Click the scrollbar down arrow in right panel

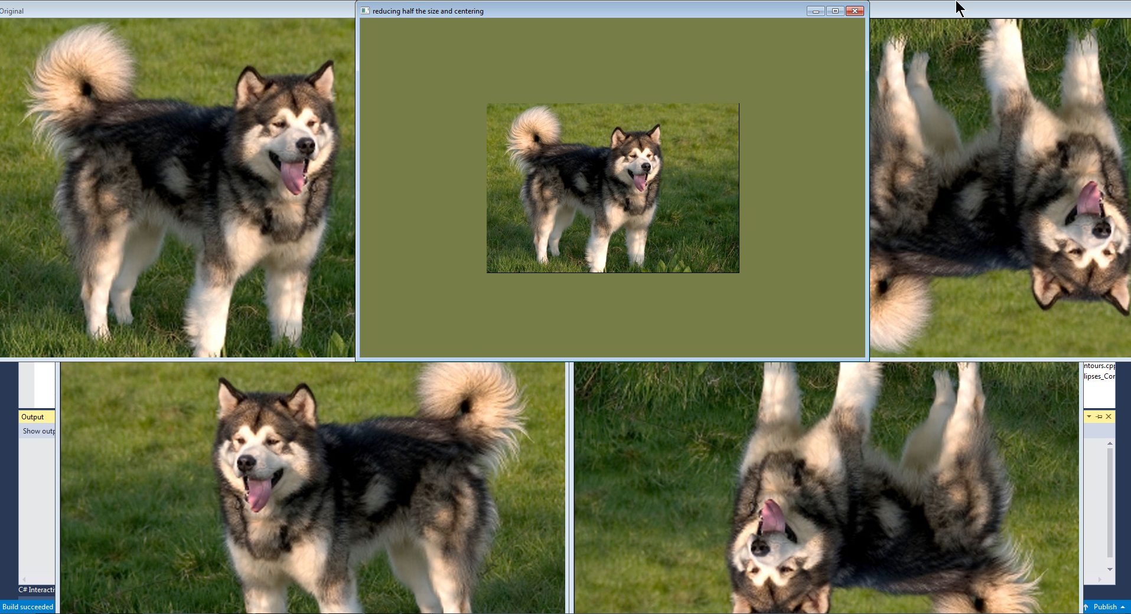pos(1110,569)
